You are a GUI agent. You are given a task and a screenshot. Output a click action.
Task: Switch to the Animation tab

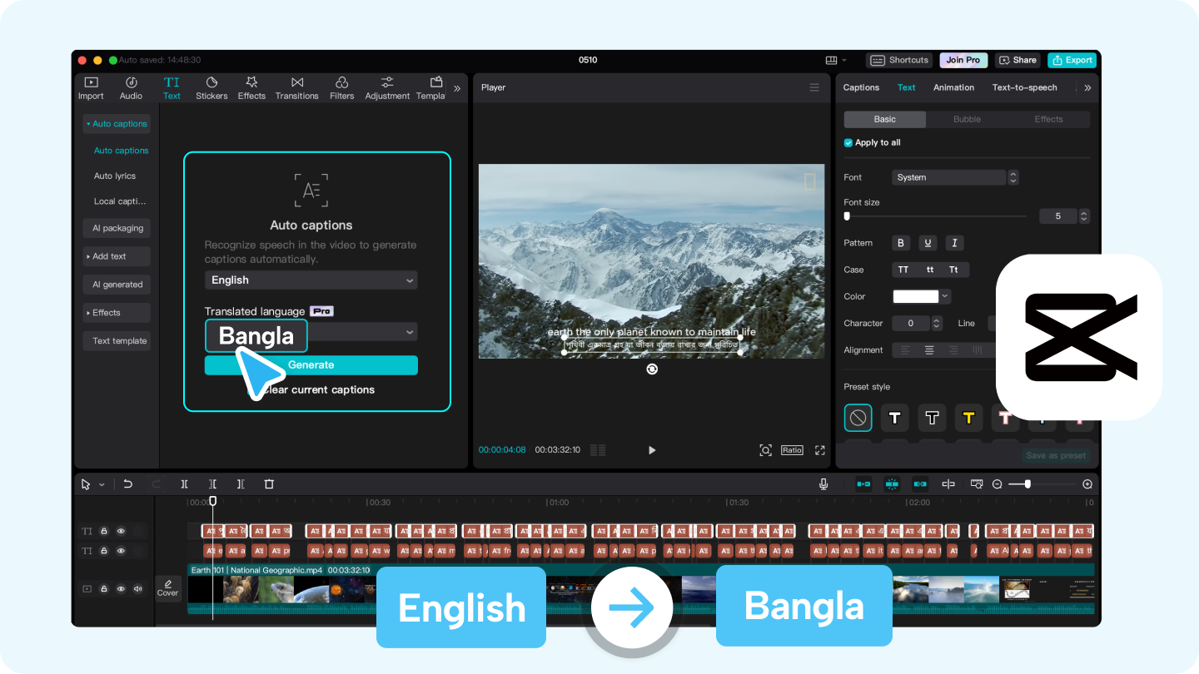pos(953,87)
